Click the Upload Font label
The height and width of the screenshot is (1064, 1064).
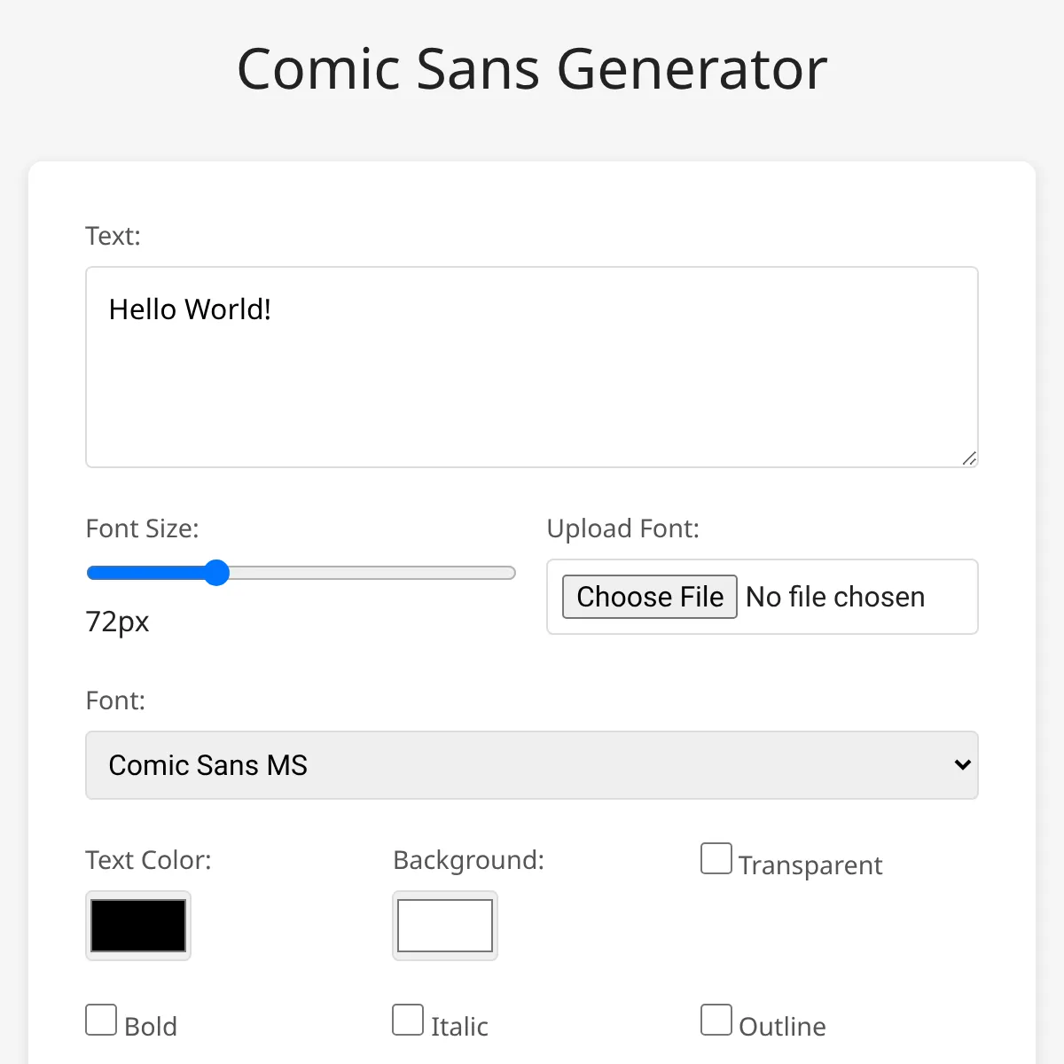click(623, 528)
